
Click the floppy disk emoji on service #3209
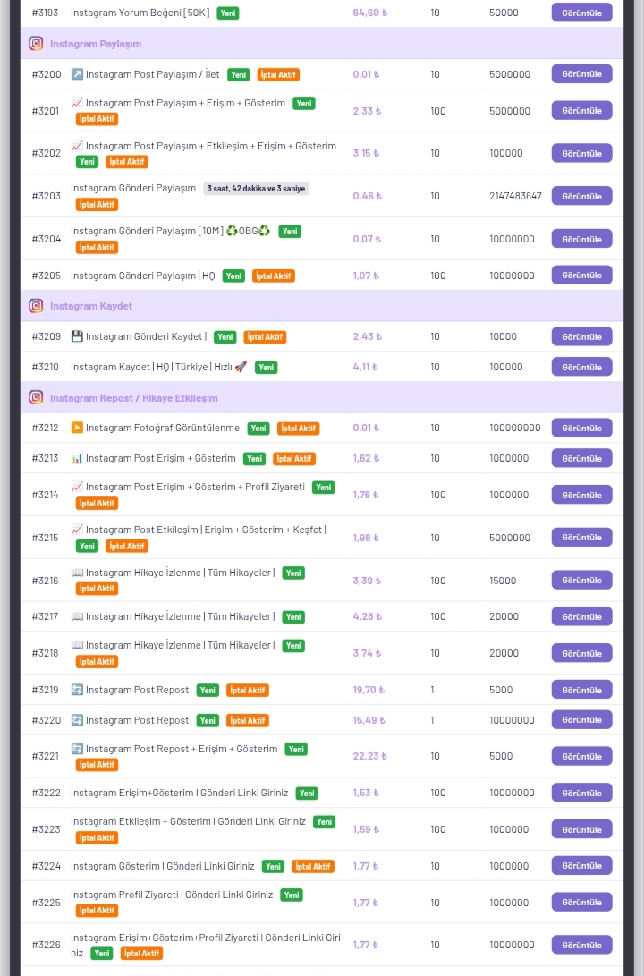pyautogui.click(x=77, y=336)
